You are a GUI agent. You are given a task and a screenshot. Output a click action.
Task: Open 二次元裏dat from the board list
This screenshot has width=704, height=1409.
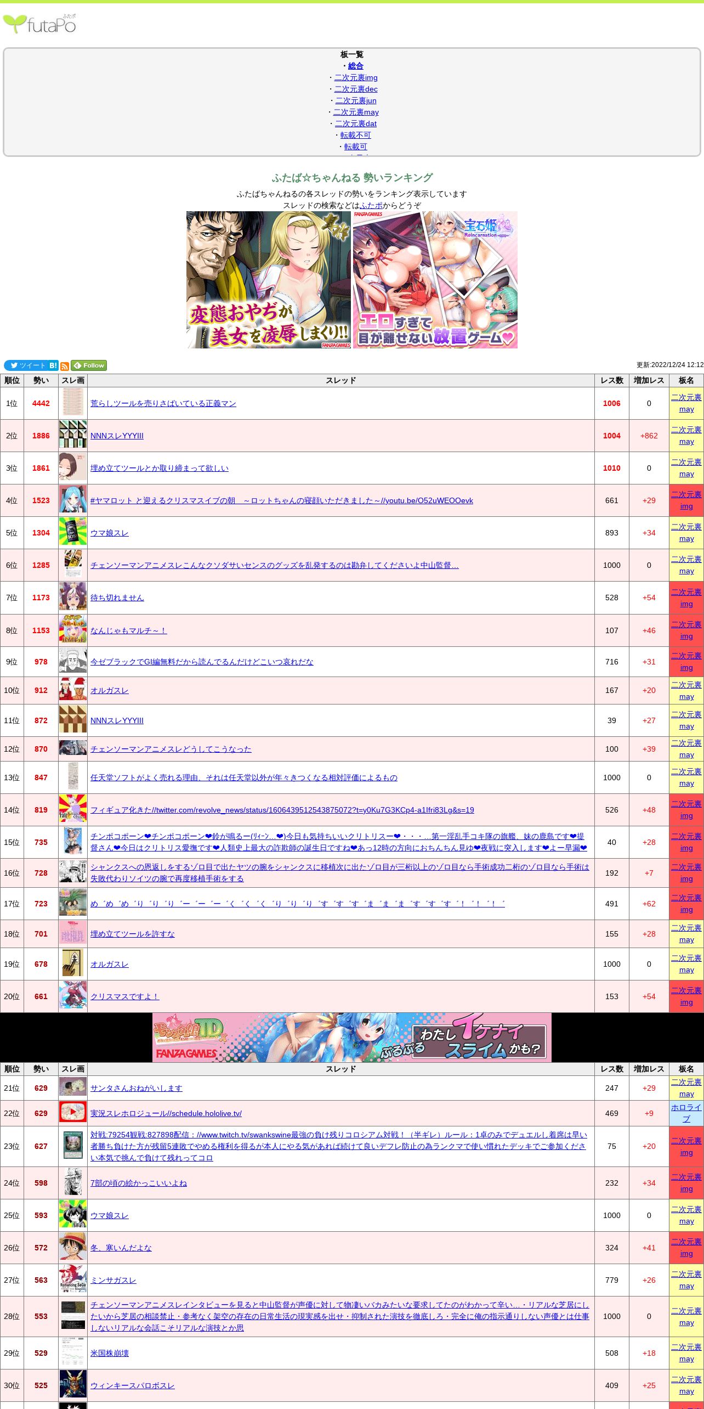coord(356,123)
